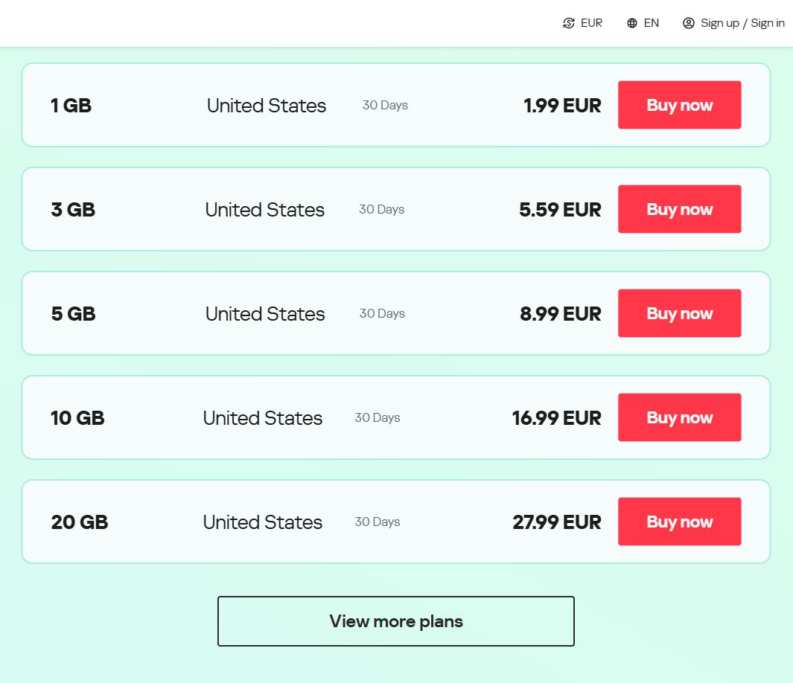Click the 20 GB plan title
This screenshot has height=683, width=793.
click(80, 522)
